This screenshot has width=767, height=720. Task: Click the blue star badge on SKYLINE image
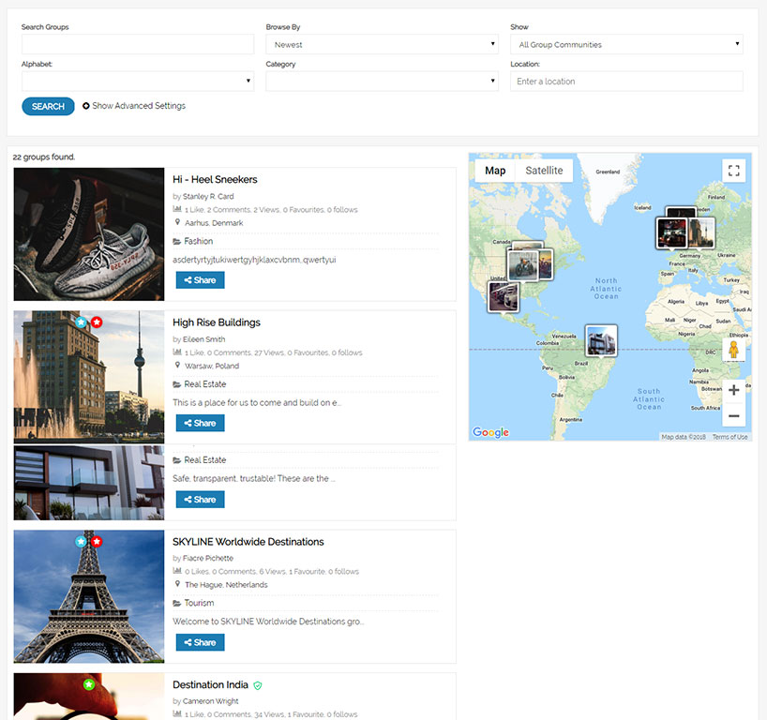pyautogui.click(x=82, y=542)
